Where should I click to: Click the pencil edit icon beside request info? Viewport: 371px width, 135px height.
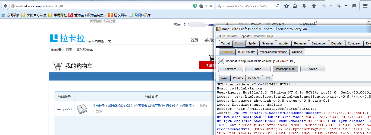pyautogui.click(x=221, y=61)
